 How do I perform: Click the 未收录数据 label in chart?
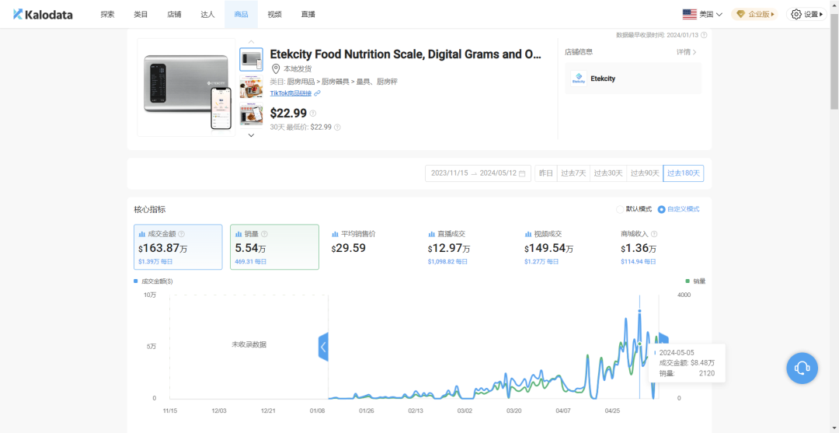[x=249, y=344]
